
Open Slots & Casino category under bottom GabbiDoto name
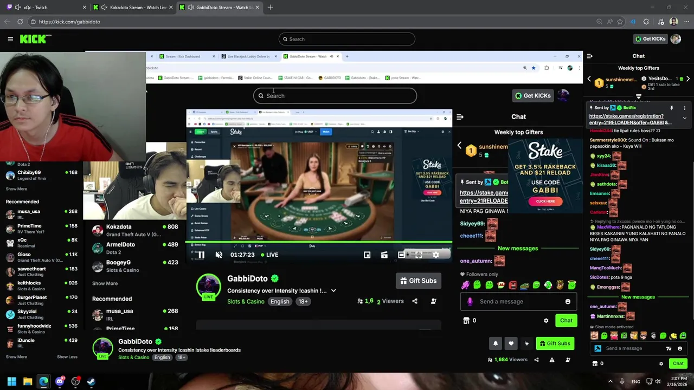click(133, 357)
